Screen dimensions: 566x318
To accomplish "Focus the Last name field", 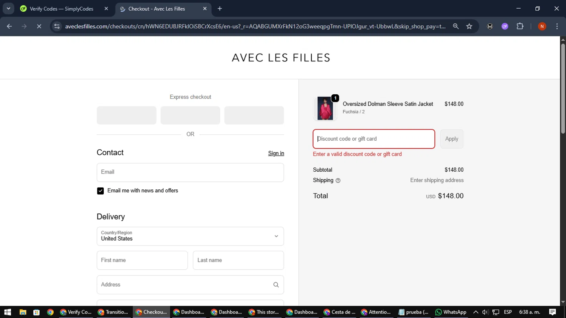I will click(x=238, y=260).
